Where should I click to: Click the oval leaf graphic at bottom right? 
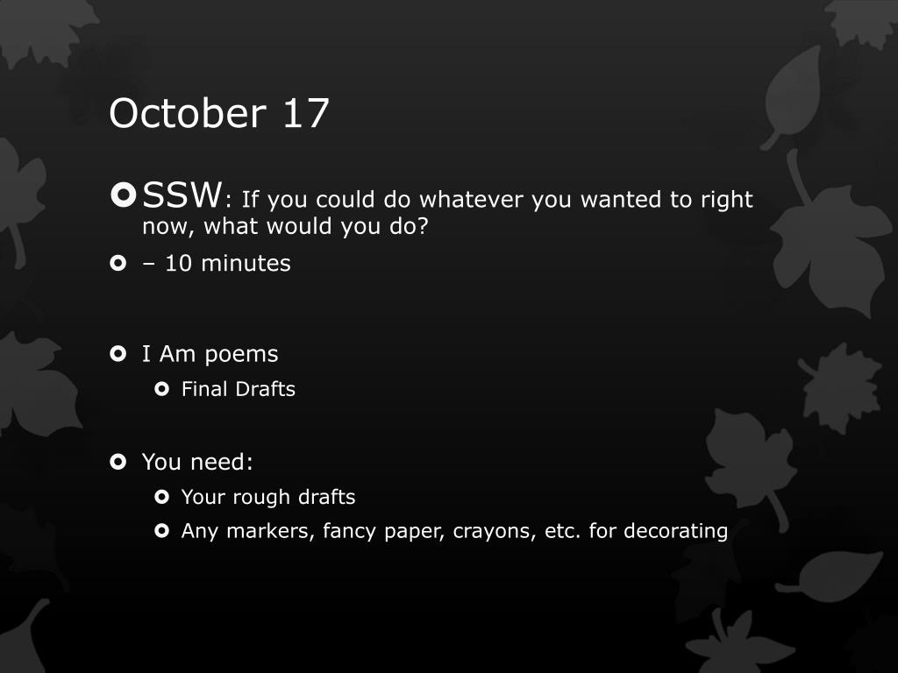pyautogui.click(x=830, y=575)
